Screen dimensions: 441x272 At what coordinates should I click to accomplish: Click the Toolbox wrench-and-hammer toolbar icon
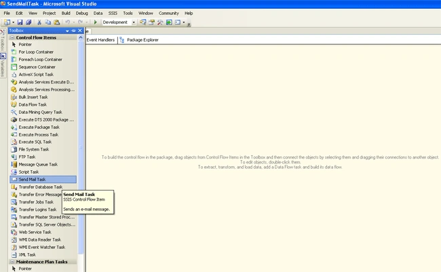(x=160, y=22)
